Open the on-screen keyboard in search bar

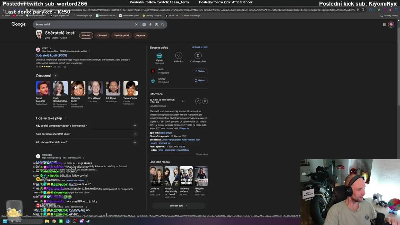pyautogui.click(x=144, y=24)
